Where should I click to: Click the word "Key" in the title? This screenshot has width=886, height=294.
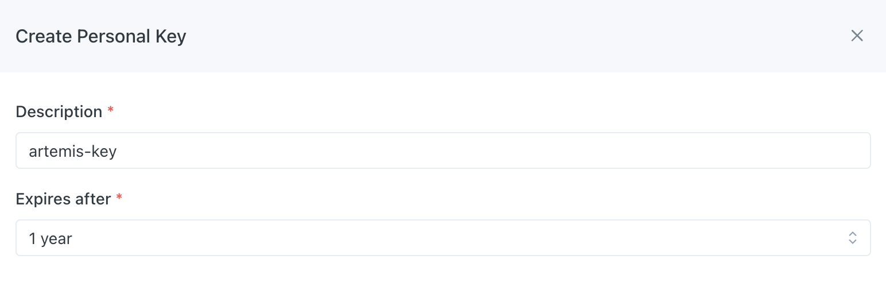170,36
